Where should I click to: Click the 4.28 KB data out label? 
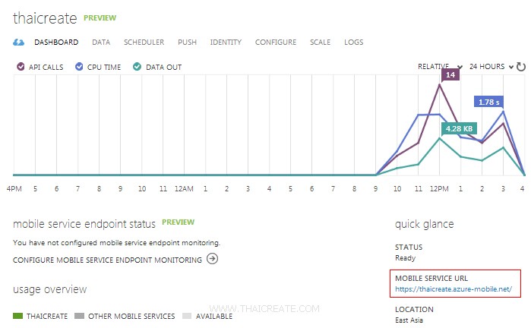tap(459, 128)
